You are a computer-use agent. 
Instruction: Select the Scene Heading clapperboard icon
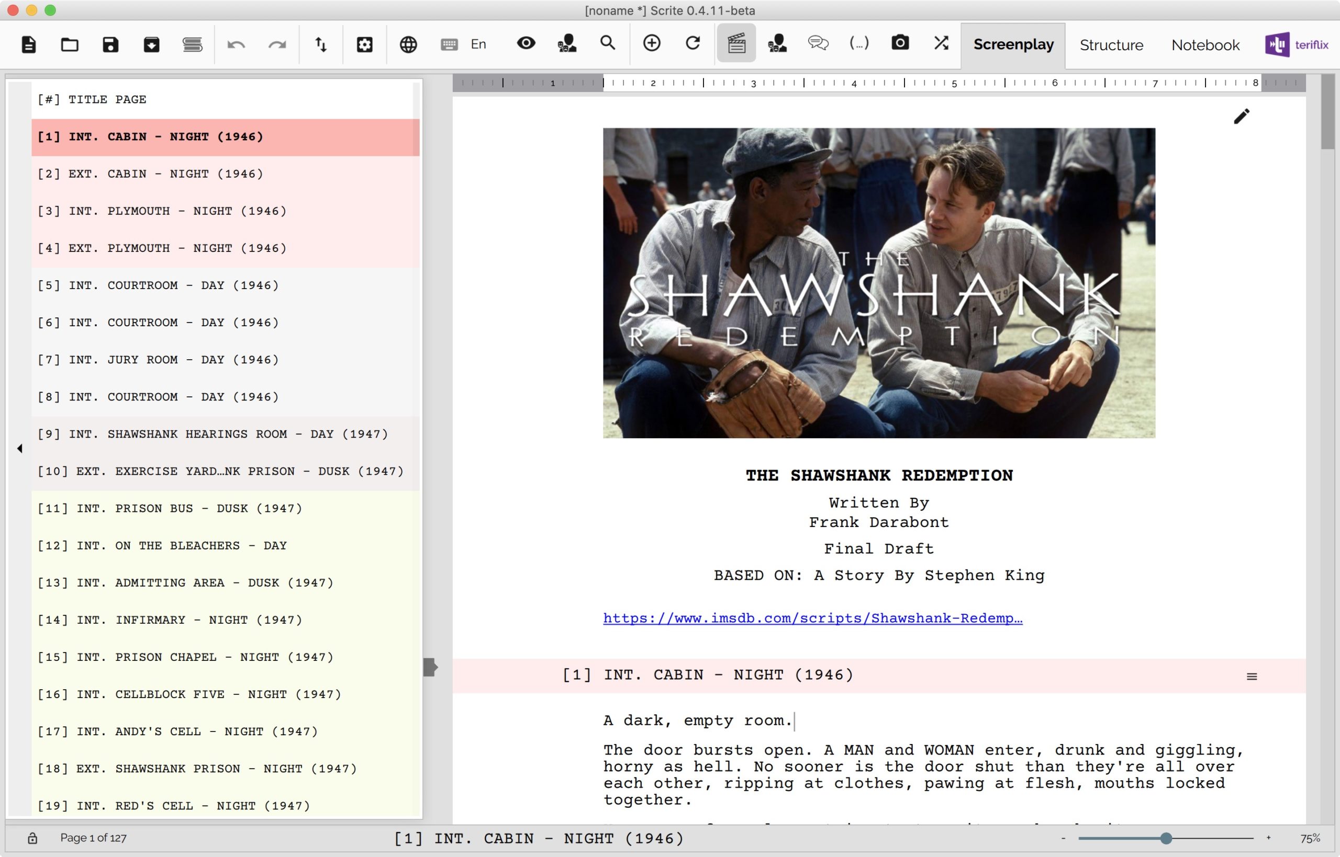tap(736, 43)
